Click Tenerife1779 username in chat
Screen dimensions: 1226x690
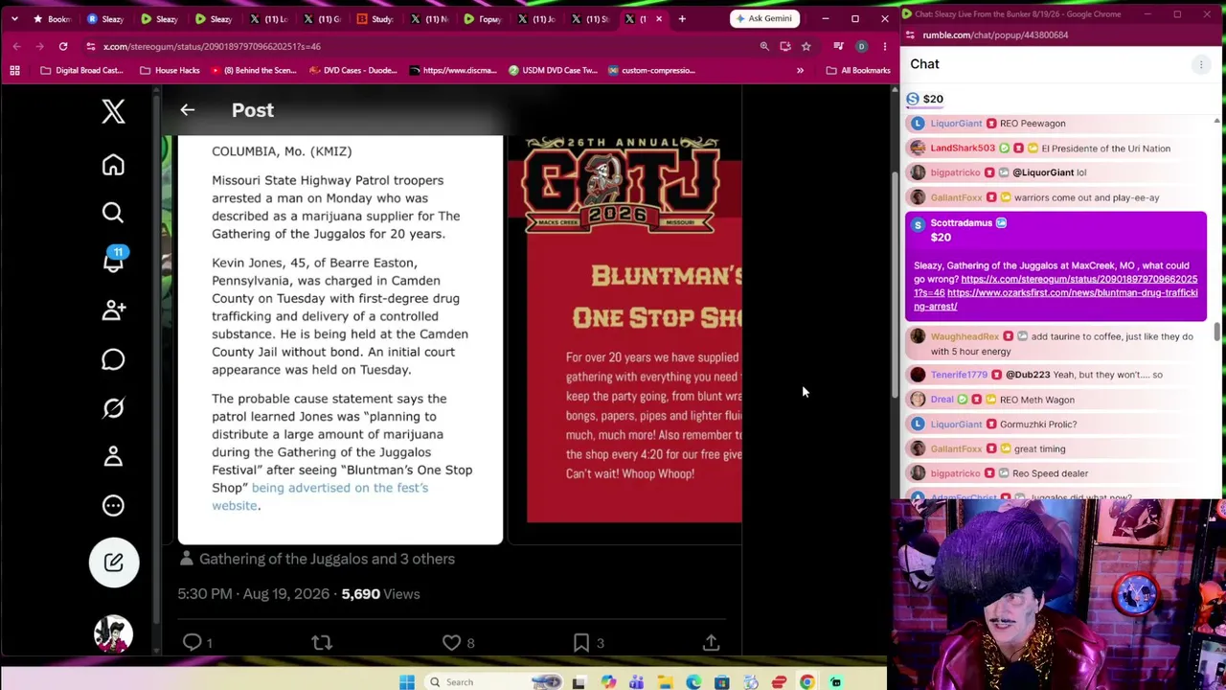click(959, 375)
